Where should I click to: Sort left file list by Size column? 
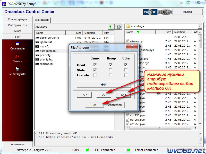tap(74, 33)
